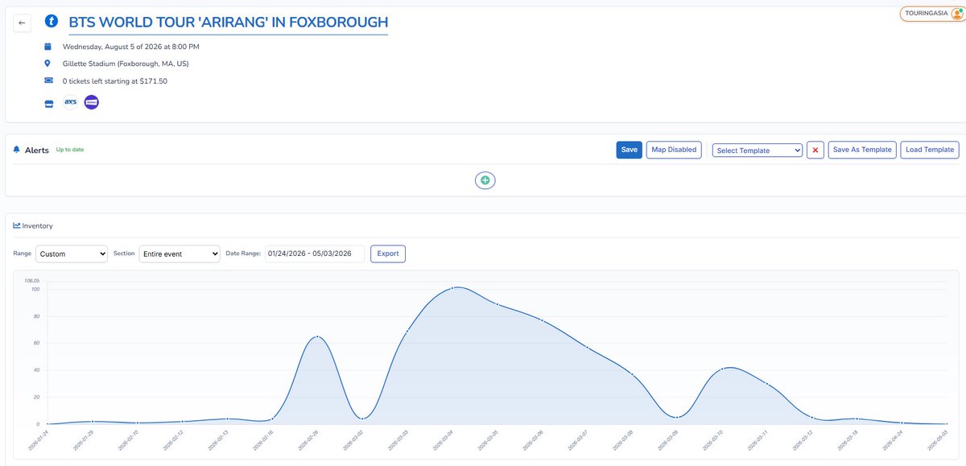The image size is (966, 466).
Task: Go back using the left arrow button
Action: tap(22, 23)
